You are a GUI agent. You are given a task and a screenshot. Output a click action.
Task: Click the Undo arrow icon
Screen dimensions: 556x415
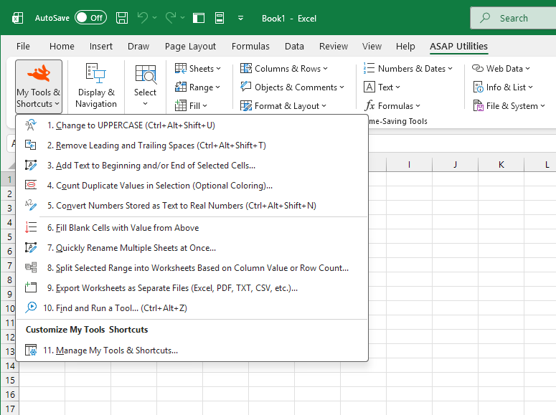143,18
